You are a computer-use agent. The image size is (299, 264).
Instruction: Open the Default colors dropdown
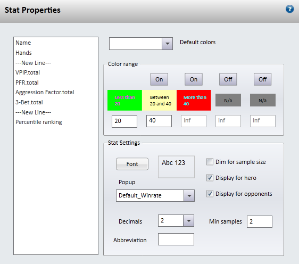tap(167, 44)
